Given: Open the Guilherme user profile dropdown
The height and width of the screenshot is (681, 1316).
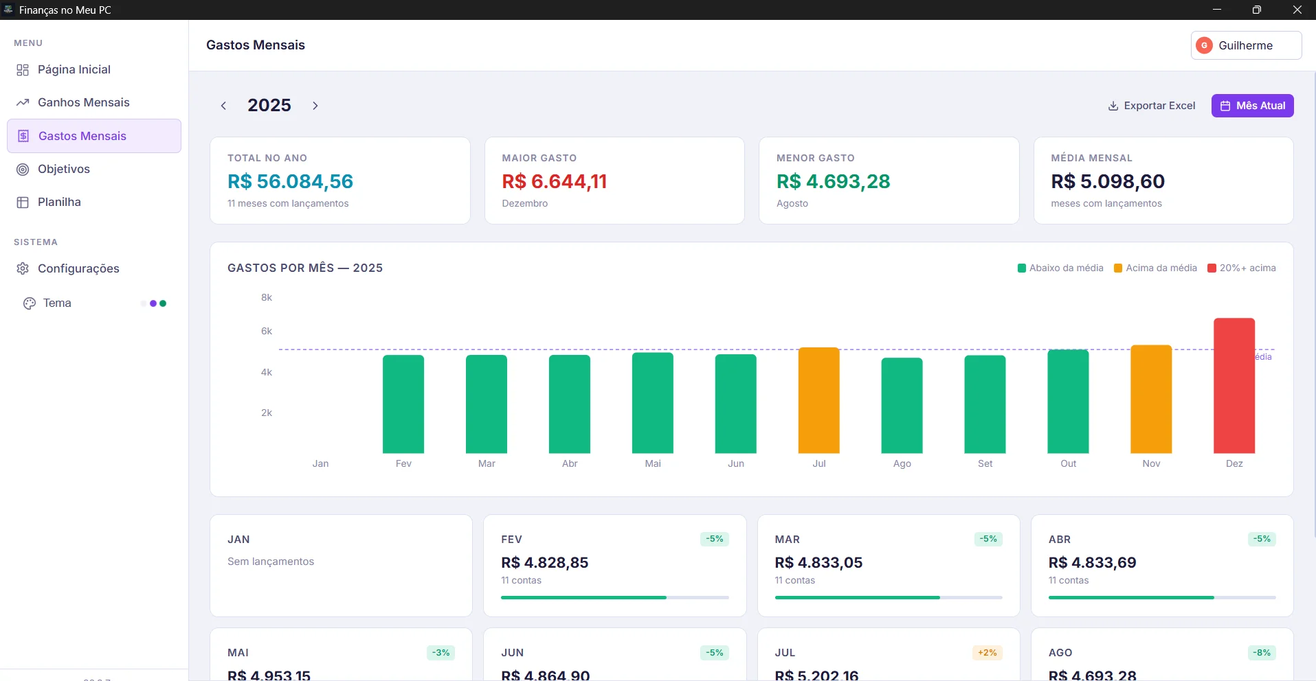Looking at the screenshot, I should 1245,45.
